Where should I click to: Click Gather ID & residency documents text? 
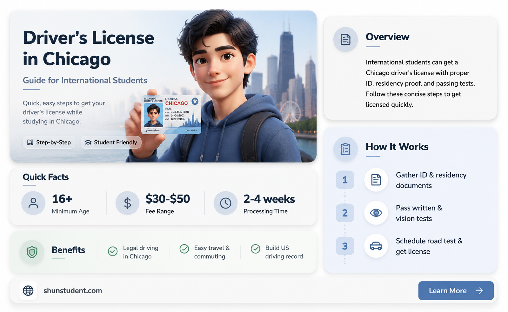(x=431, y=180)
